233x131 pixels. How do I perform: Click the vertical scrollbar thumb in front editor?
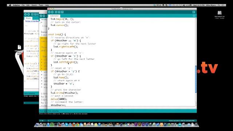[196, 79]
